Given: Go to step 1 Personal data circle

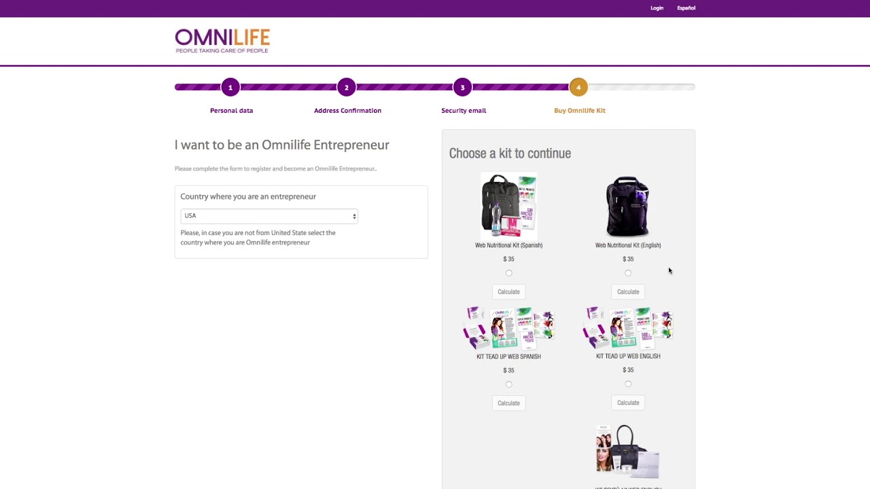Looking at the screenshot, I should point(230,87).
